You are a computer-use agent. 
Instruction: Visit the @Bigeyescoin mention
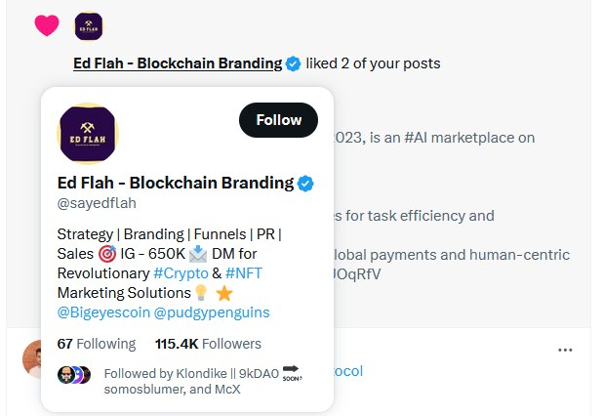102,312
